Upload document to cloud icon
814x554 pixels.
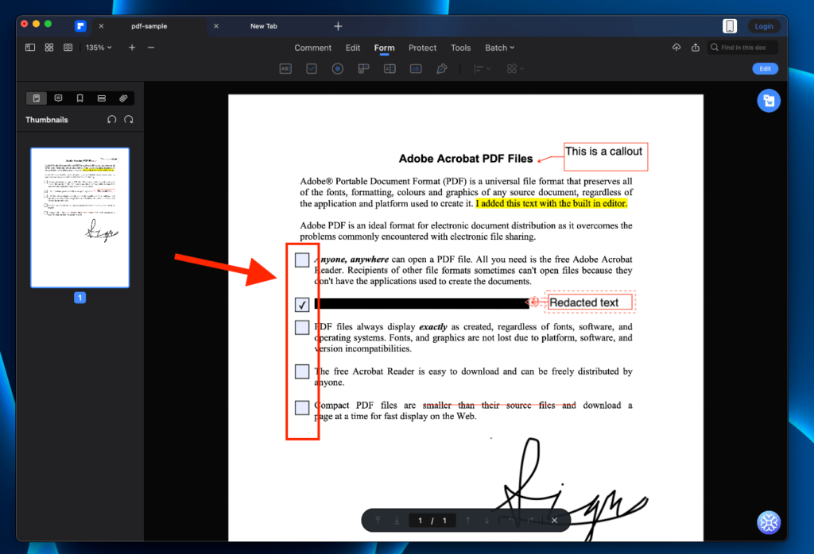coord(676,47)
